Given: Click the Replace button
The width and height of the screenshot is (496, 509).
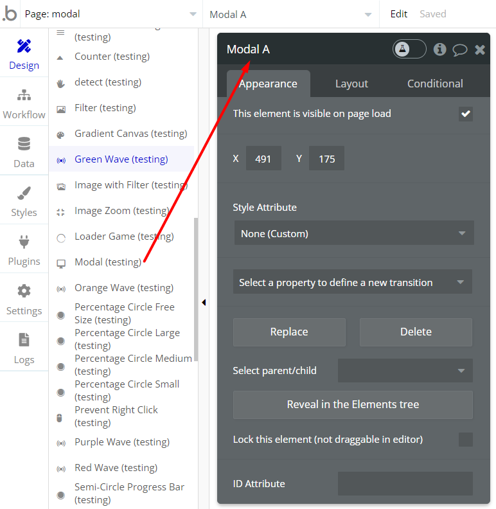Looking at the screenshot, I should [289, 332].
